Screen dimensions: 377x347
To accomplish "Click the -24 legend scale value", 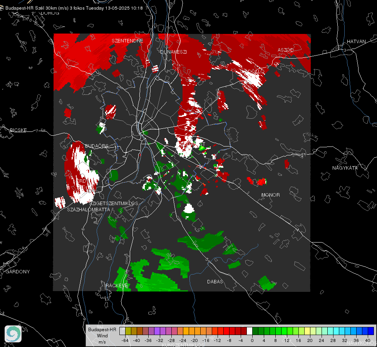I will pos(183,340).
